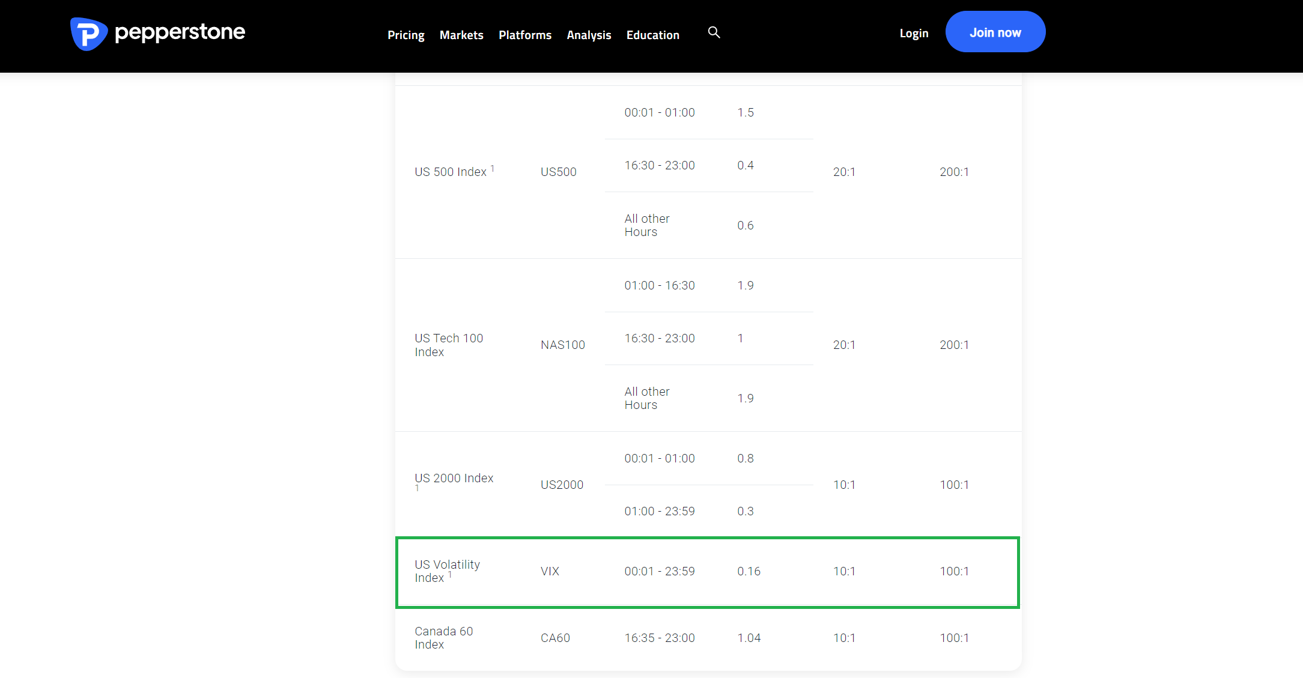Click footnote 1 beside US Volatility Index
Viewport: 1303px width, 678px height.
click(x=450, y=575)
